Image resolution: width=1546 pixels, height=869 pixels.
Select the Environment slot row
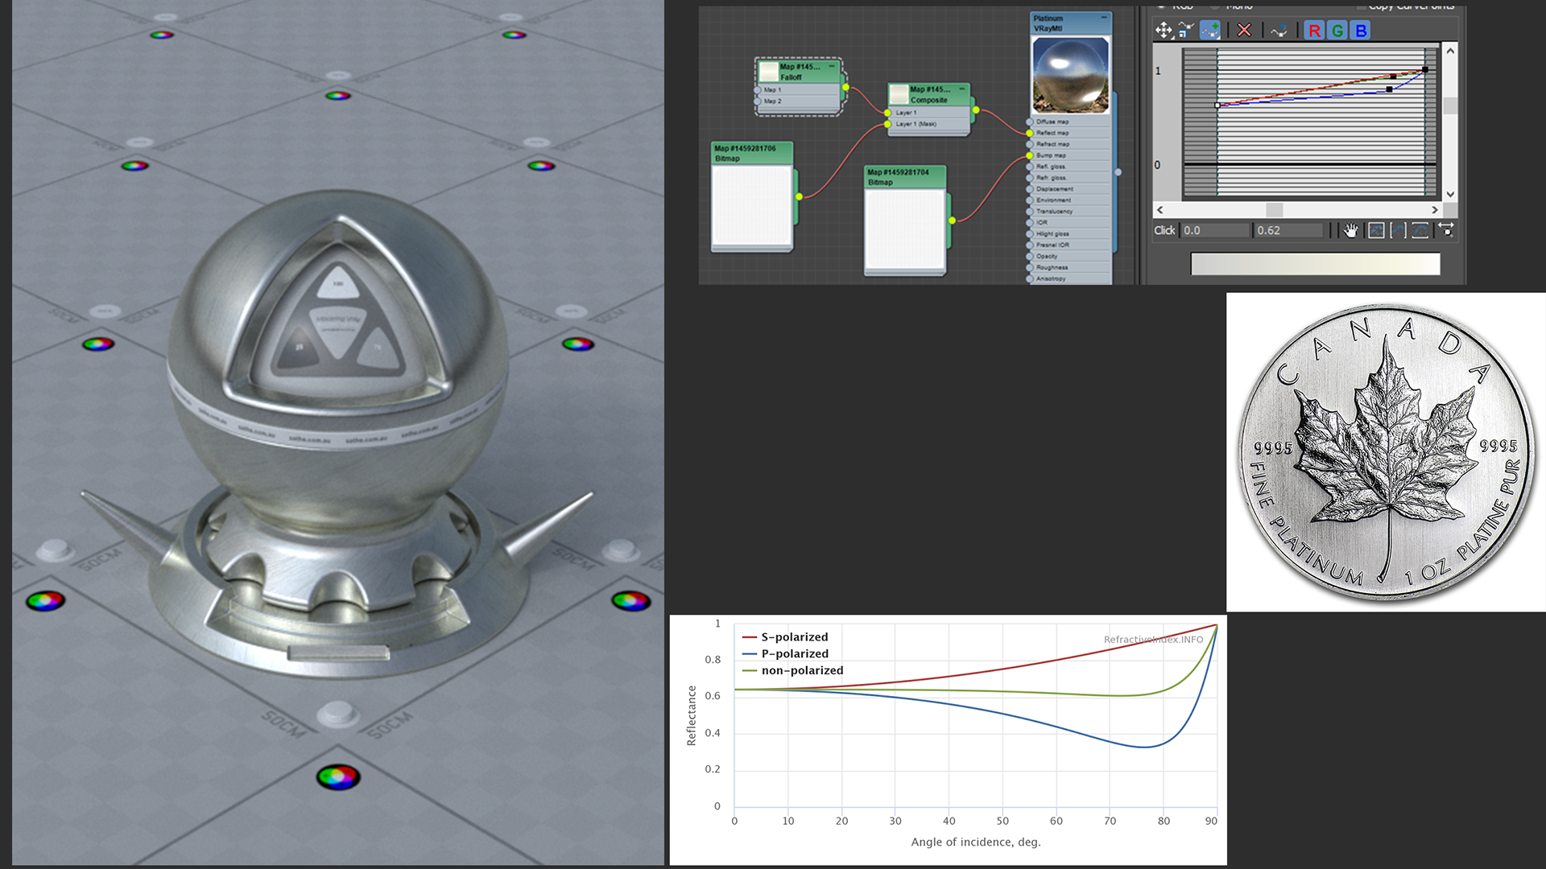(x=1069, y=200)
